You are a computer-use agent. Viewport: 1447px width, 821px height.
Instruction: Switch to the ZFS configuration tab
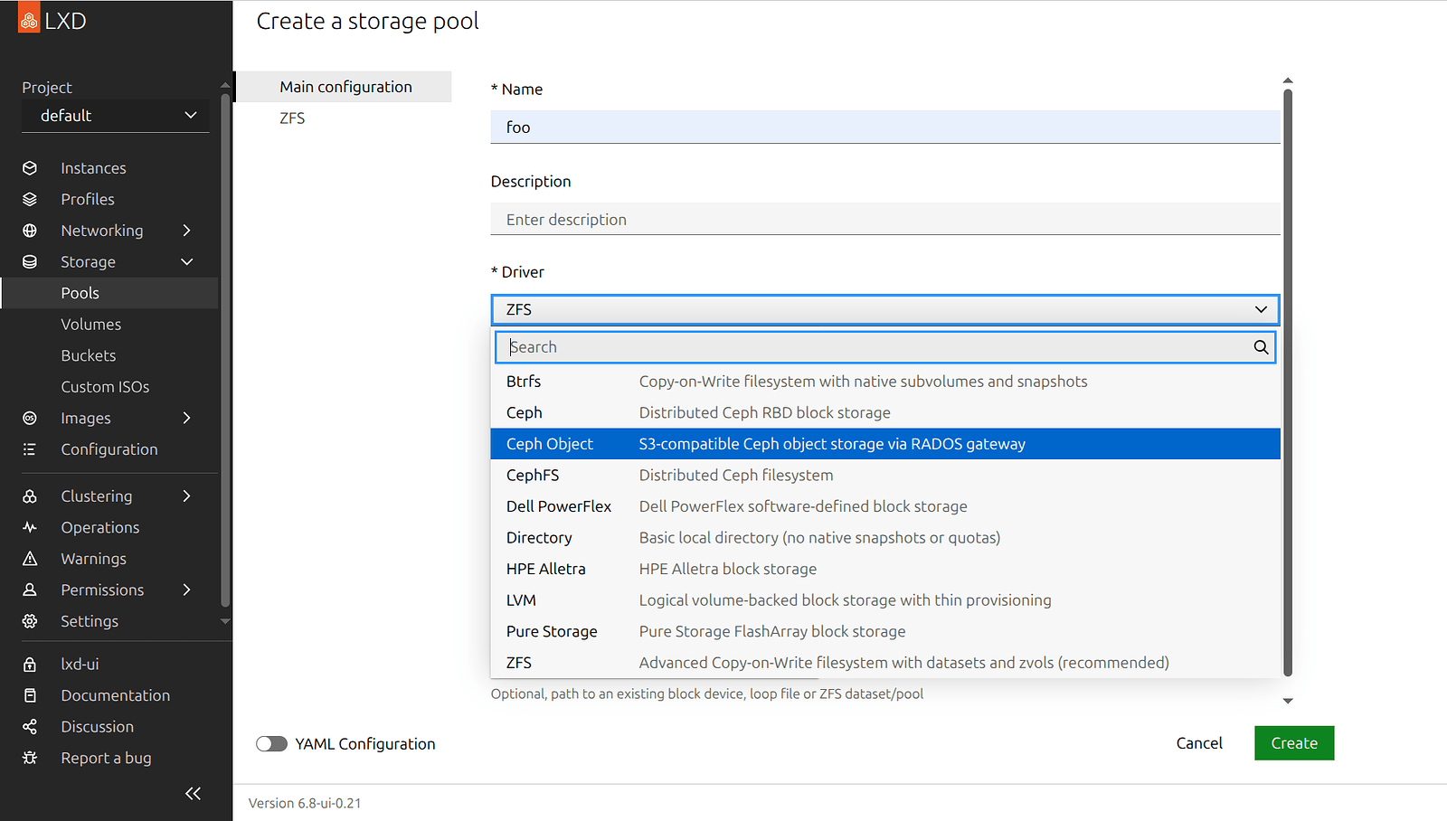(x=292, y=118)
